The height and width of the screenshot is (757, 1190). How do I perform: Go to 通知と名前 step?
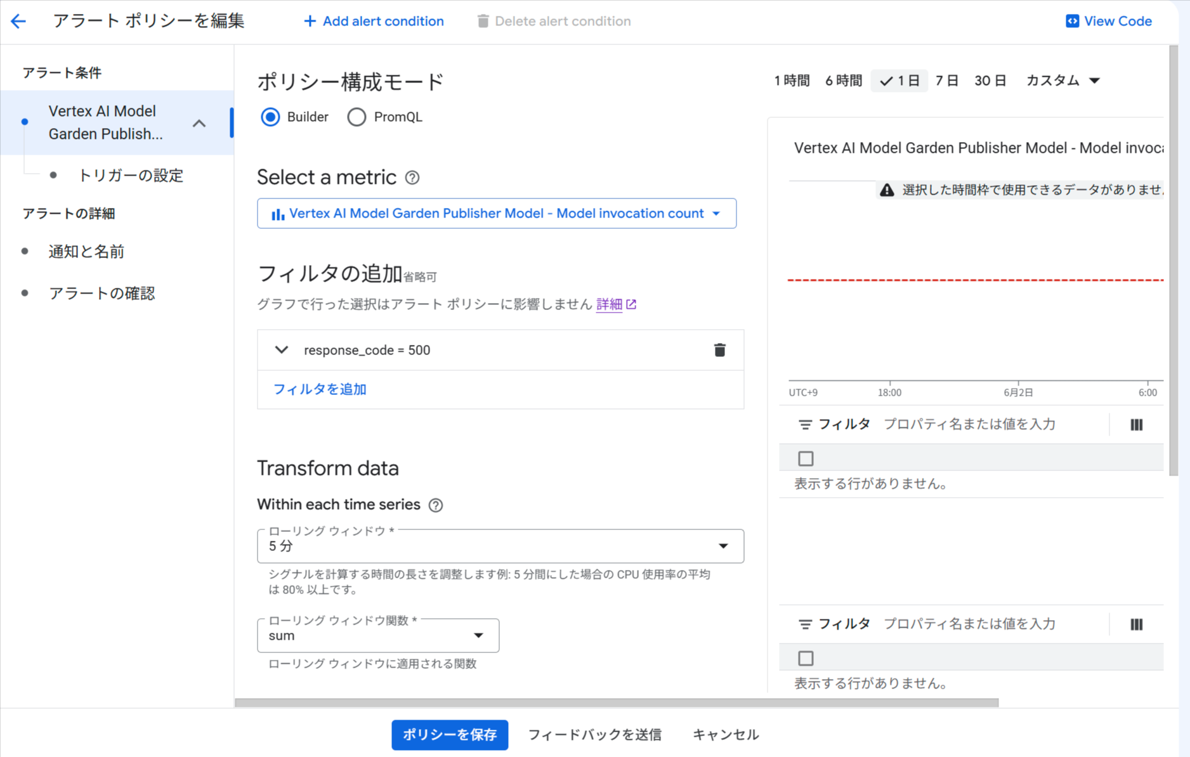tap(86, 252)
